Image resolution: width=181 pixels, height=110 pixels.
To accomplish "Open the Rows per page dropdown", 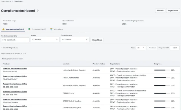I will (x=141, y=48).
